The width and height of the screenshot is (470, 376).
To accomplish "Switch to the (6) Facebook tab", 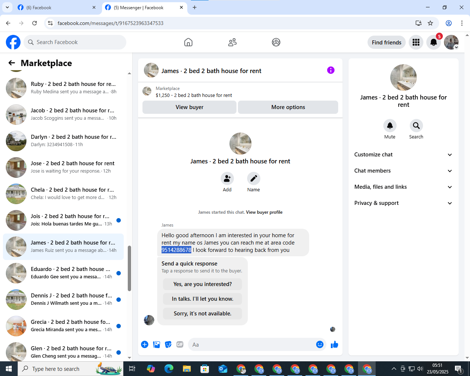I will click(x=57, y=7).
